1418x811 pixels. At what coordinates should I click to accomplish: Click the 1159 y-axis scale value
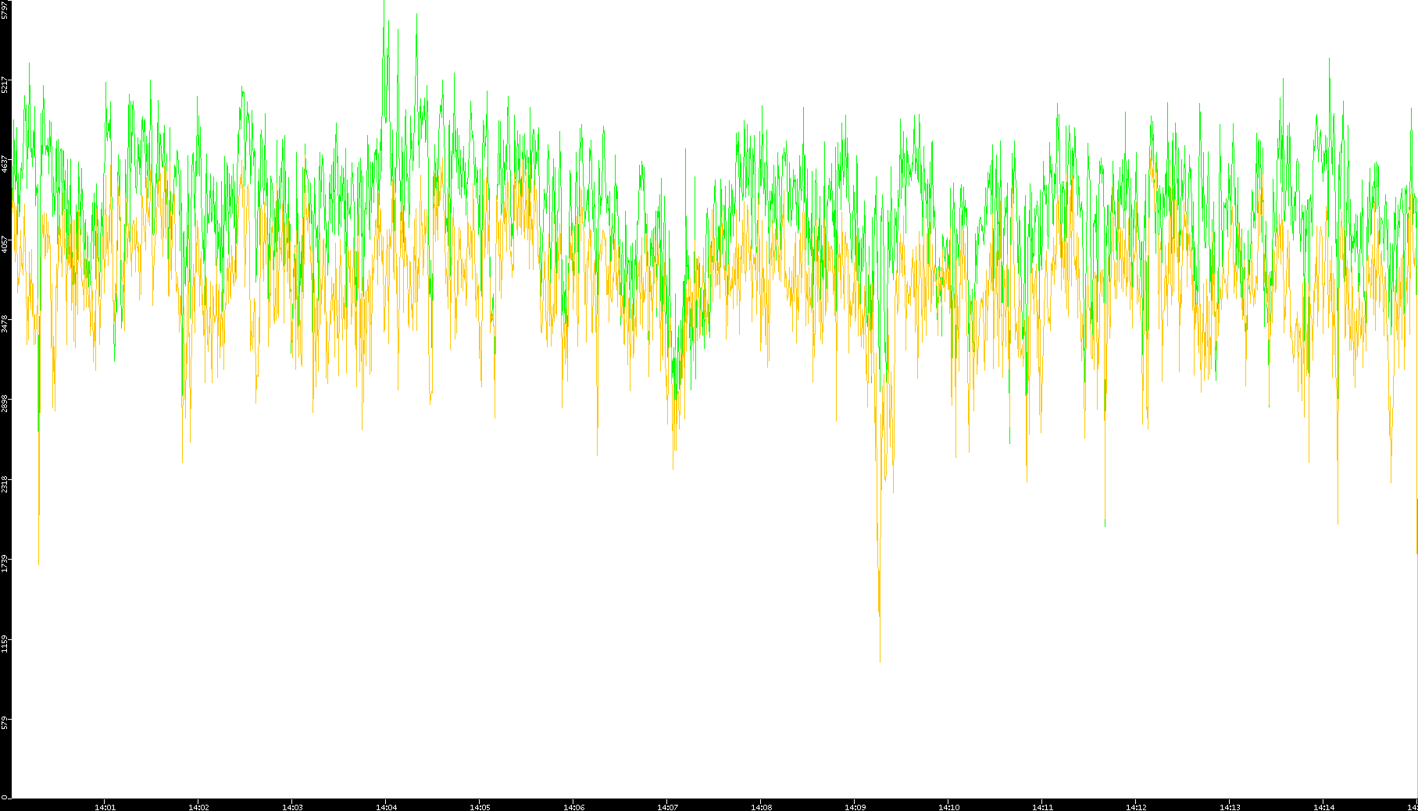5,642
